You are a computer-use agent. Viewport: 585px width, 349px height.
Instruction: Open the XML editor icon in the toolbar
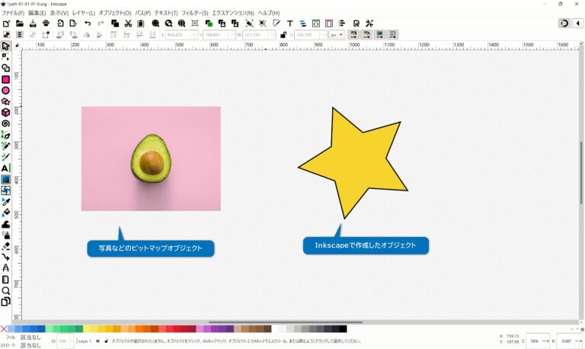coord(316,24)
